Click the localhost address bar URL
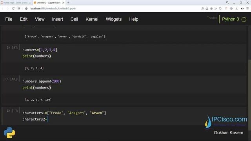 (x=53, y=9)
